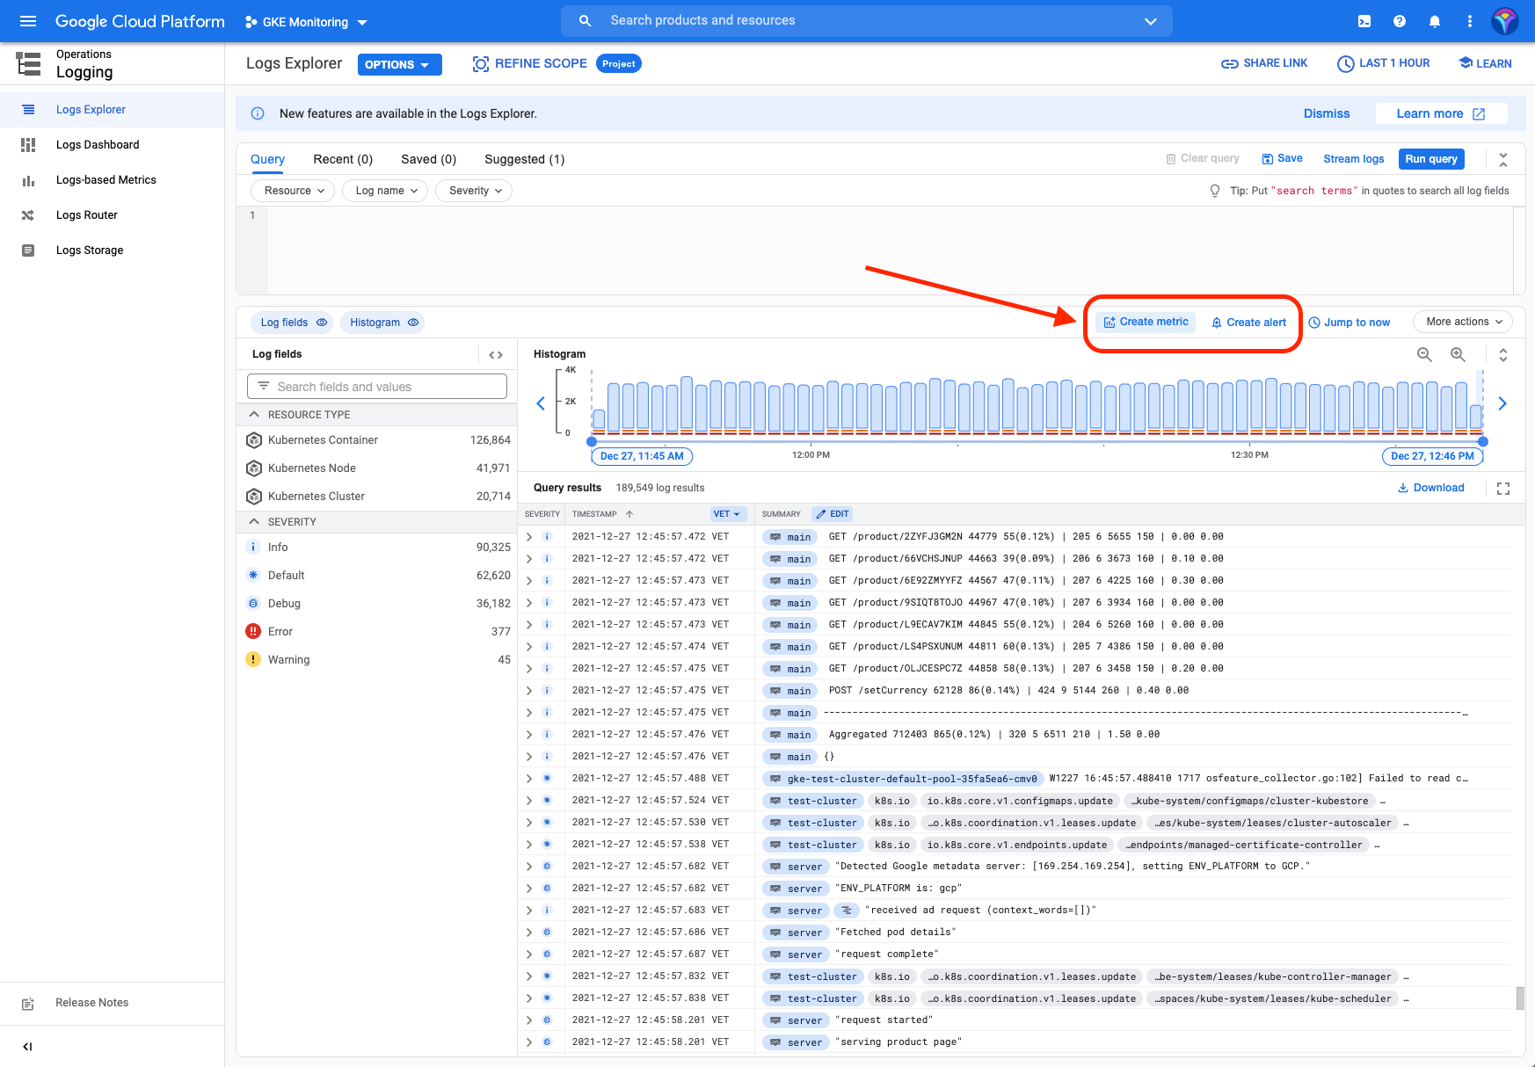Click the search magnifier icon
The width and height of the screenshot is (1535, 1067).
pos(585,20)
